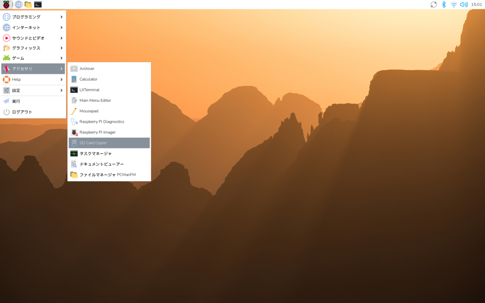
Task: Expand the プログラミング submenu
Action: (x=33, y=17)
